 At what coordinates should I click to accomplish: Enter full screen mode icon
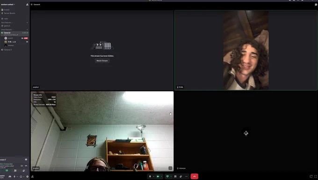pyautogui.click(x=316, y=176)
